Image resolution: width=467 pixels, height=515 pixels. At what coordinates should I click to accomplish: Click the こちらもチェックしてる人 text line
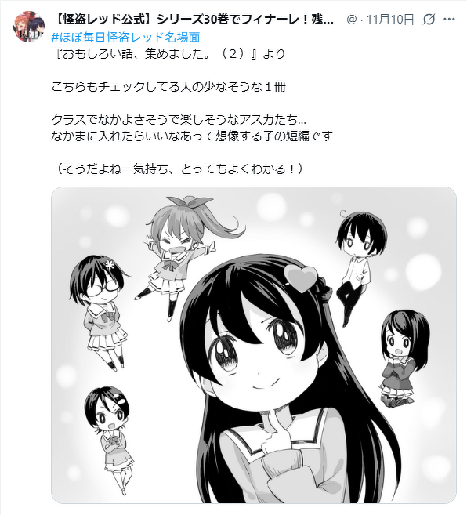168,87
